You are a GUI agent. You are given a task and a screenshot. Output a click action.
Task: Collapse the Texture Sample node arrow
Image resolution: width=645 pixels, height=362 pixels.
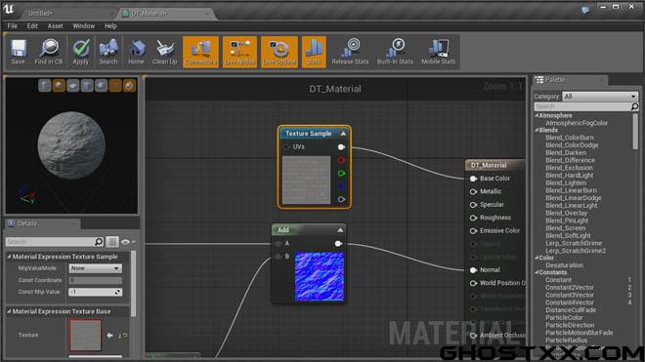tap(343, 134)
